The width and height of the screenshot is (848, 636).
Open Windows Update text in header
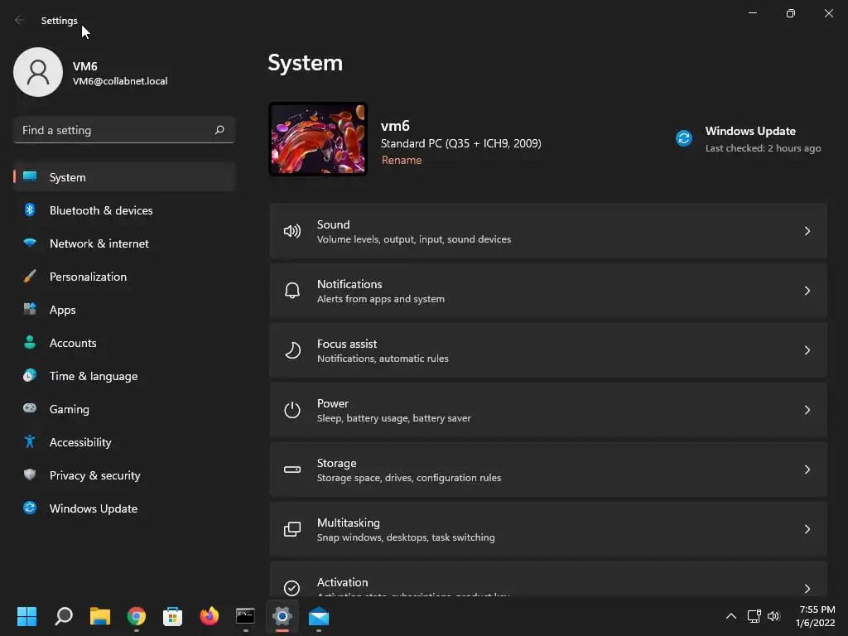(x=750, y=131)
